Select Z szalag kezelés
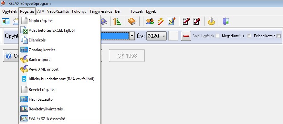This screenshot has width=283, height=124. pos(59,50)
